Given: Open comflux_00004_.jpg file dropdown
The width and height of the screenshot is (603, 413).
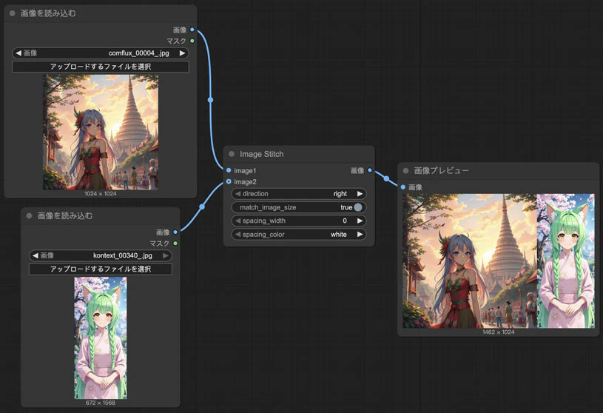Looking at the screenshot, I should tap(101, 53).
